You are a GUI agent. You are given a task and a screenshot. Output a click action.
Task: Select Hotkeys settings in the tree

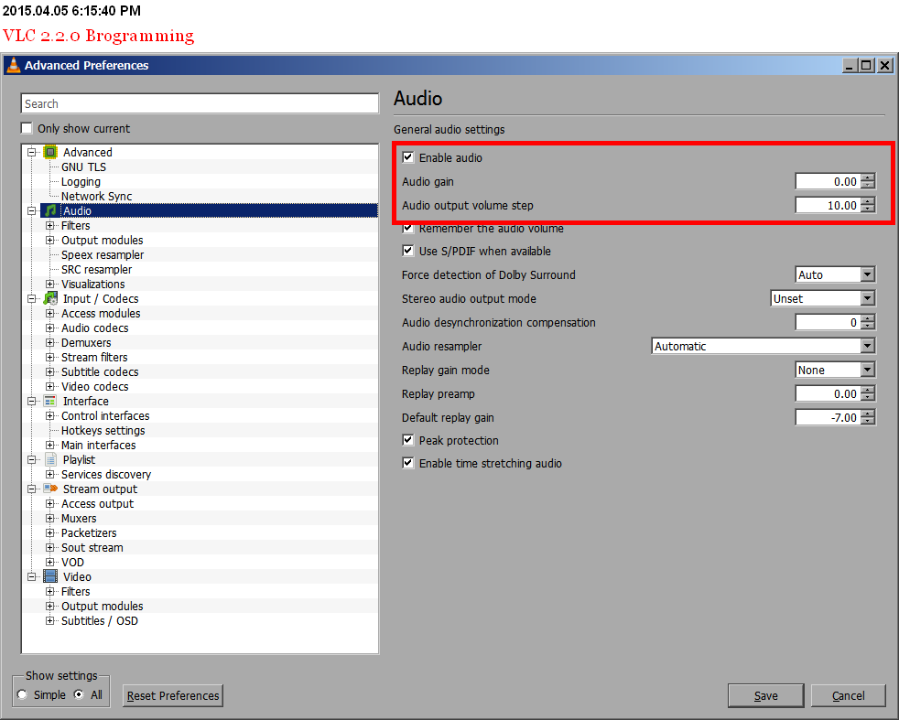coord(103,430)
